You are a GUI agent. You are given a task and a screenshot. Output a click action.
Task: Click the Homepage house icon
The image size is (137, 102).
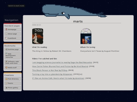tap(6, 29)
